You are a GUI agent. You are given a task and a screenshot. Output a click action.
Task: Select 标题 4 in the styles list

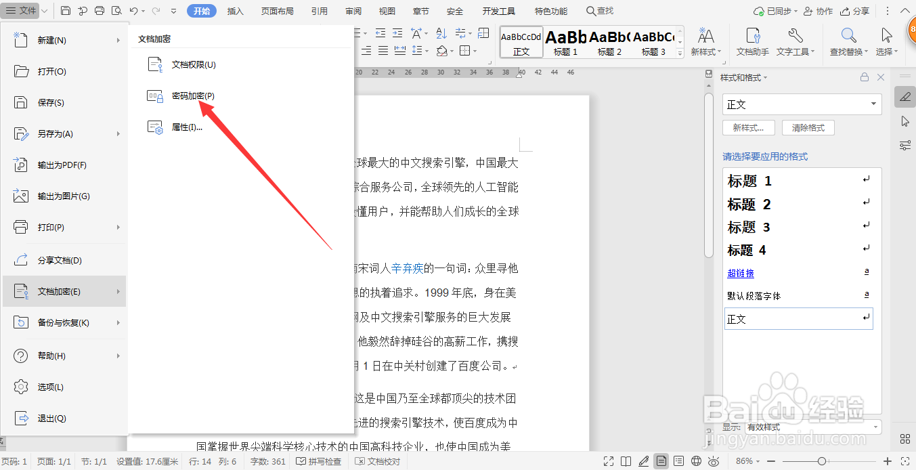point(798,250)
